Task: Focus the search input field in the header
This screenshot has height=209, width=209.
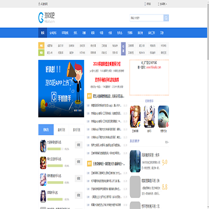Action: coord(146,18)
